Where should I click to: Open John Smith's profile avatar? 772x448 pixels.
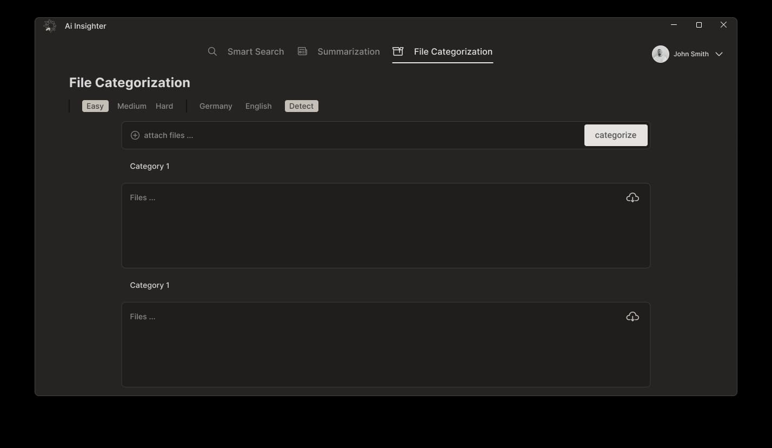(660, 54)
